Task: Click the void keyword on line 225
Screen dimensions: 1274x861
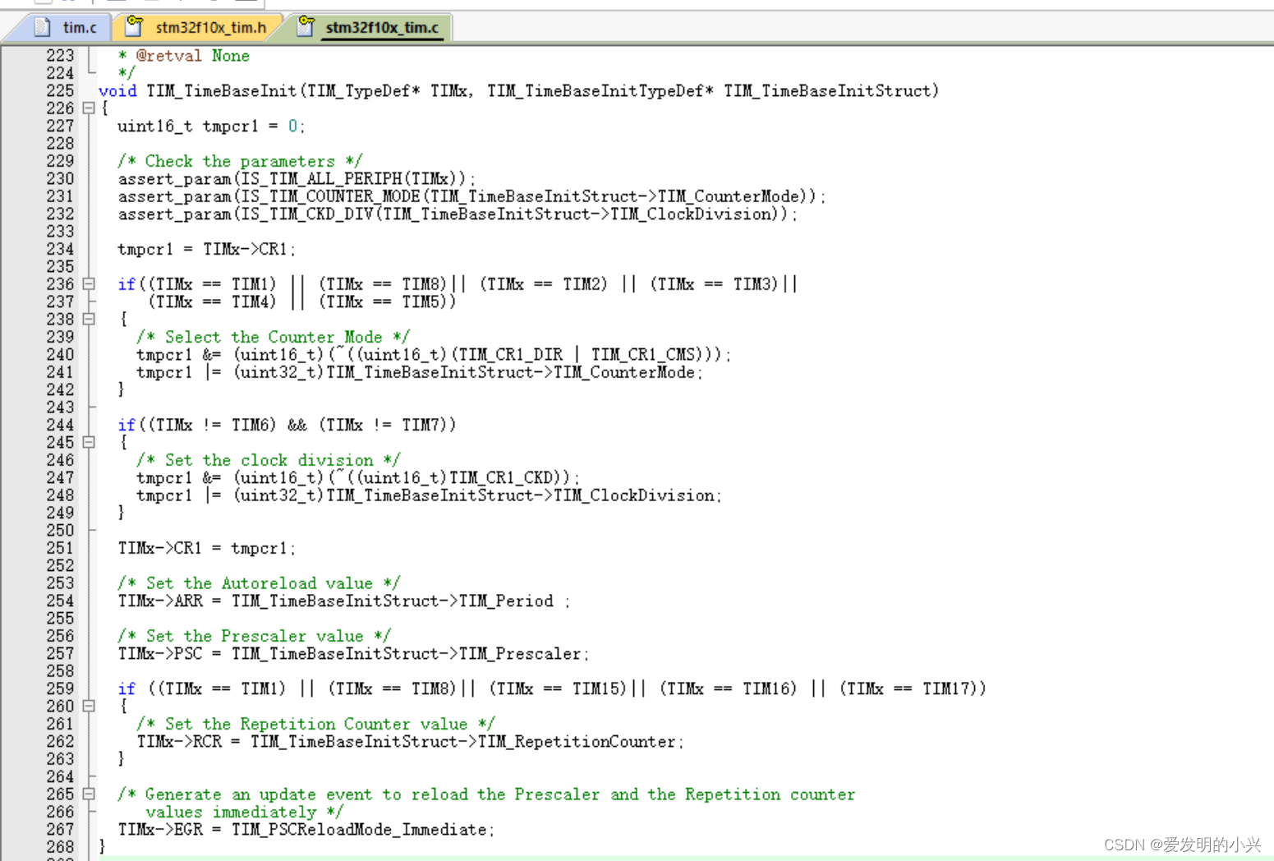Action: coord(117,91)
